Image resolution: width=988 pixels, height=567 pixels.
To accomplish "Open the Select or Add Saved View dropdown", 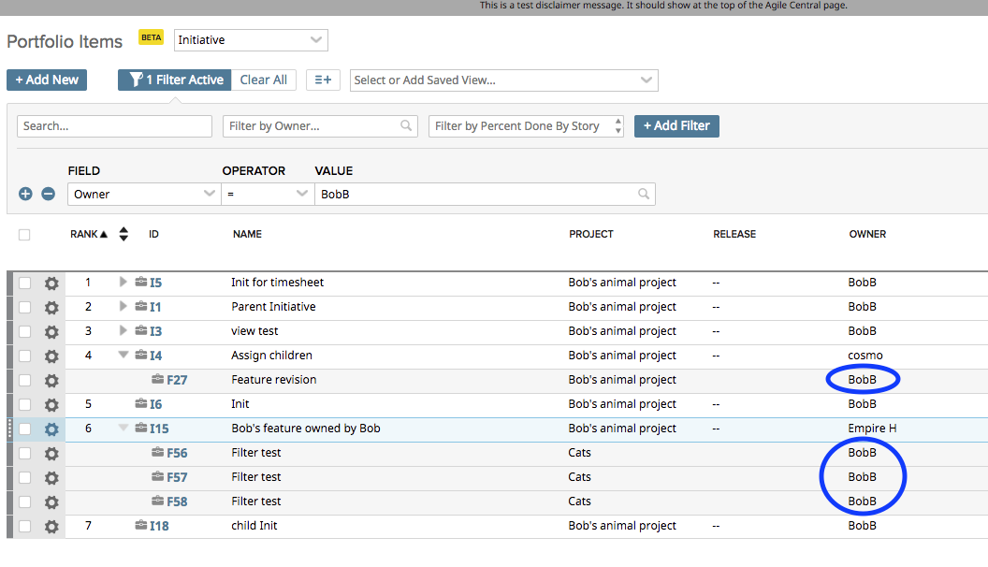I will point(503,80).
